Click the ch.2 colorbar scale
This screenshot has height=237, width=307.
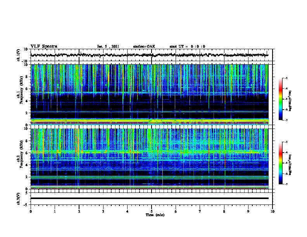coord(281,163)
